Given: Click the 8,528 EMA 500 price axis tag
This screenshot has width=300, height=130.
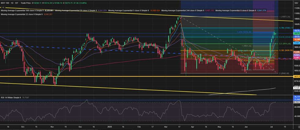Looking at the screenshot, I should (296, 88).
